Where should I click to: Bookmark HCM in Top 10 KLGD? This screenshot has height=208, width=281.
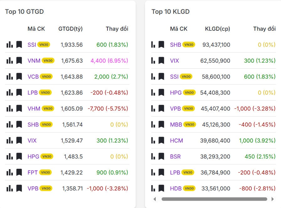[x=161, y=141]
